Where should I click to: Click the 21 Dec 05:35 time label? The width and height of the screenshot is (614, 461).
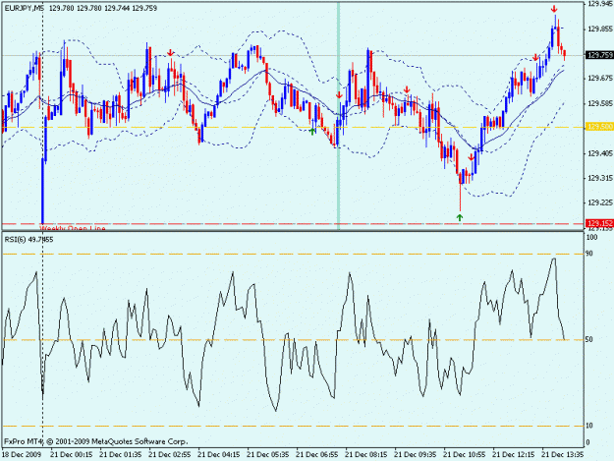pos(267,454)
